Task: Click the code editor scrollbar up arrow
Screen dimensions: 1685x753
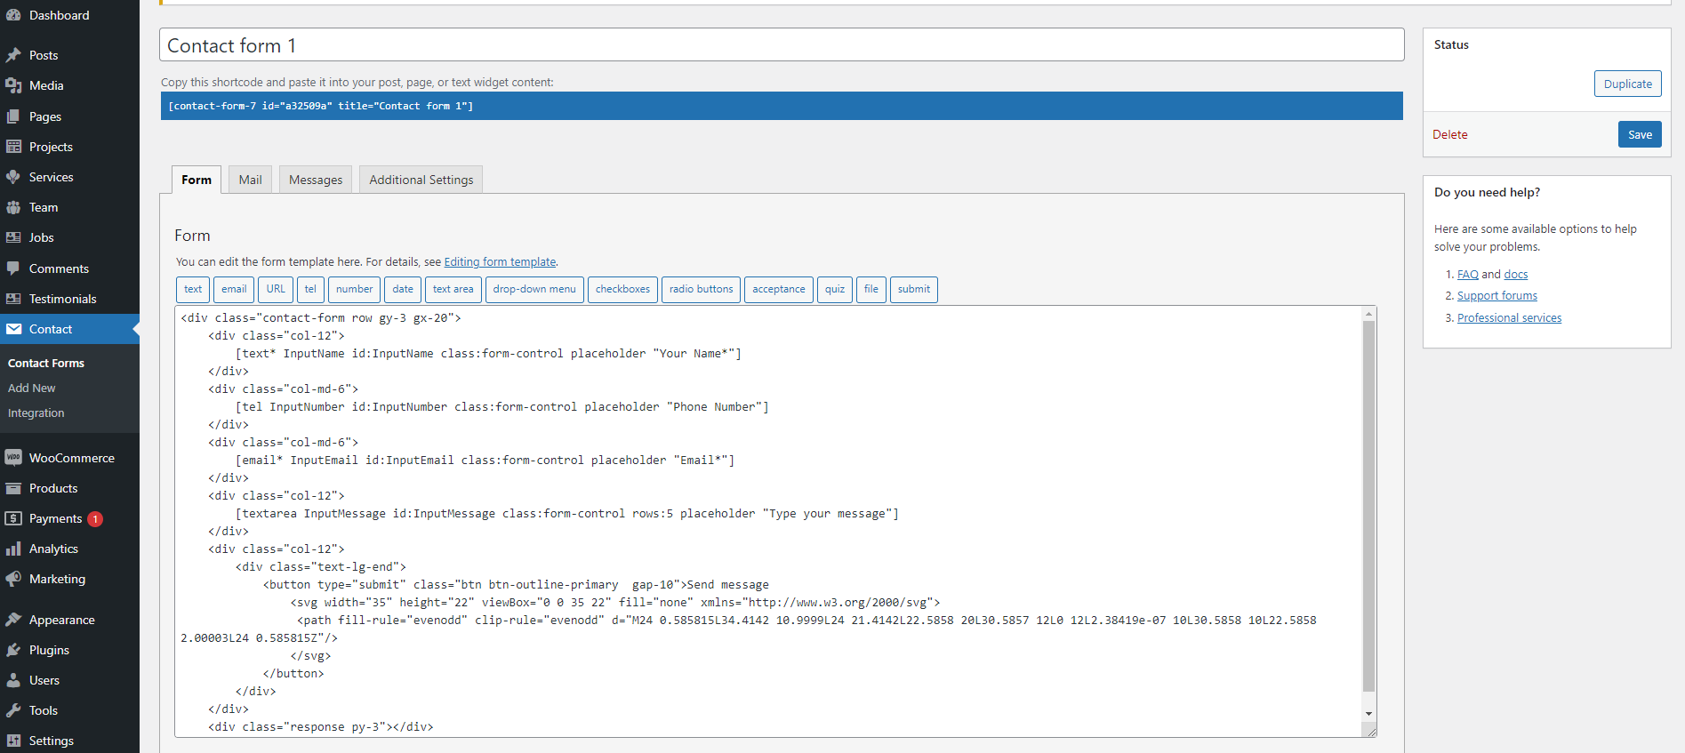Action: pyautogui.click(x=1369, y=314)
